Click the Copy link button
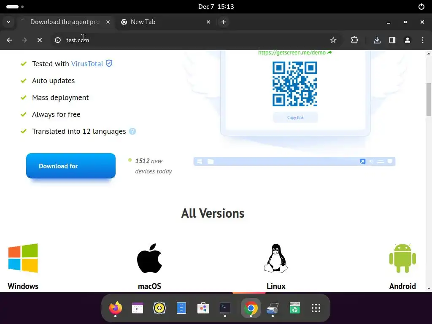 (x=295, y=118)
